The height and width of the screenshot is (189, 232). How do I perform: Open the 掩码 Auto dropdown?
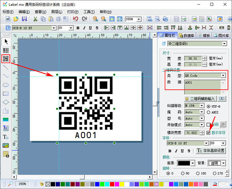click(202, 112)
